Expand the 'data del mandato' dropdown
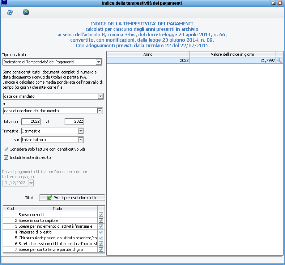285x265 pixels. 100,96
